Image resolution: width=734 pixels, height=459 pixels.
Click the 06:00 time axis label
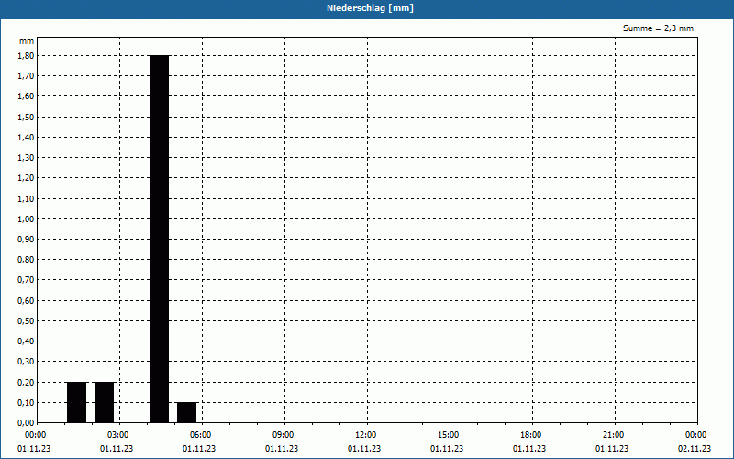pos(201,435)
